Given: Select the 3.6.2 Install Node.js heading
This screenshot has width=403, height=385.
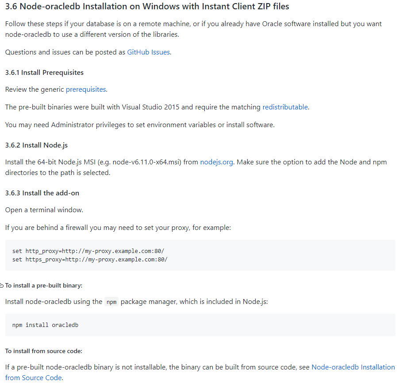Looking at the screenshot, I should [36, 145].
